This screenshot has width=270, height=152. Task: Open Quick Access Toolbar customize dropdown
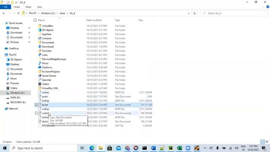tap(16, 3)
